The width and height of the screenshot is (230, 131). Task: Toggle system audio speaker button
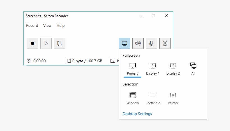pyautogui.click(x=138, y=43)
